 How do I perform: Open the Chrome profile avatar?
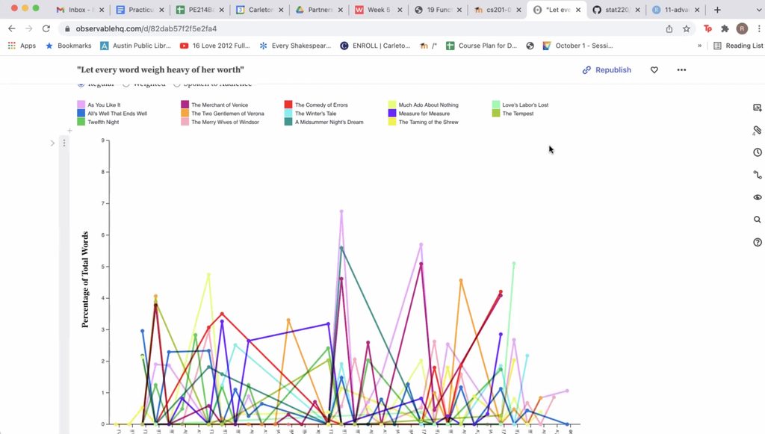(742, 29)
